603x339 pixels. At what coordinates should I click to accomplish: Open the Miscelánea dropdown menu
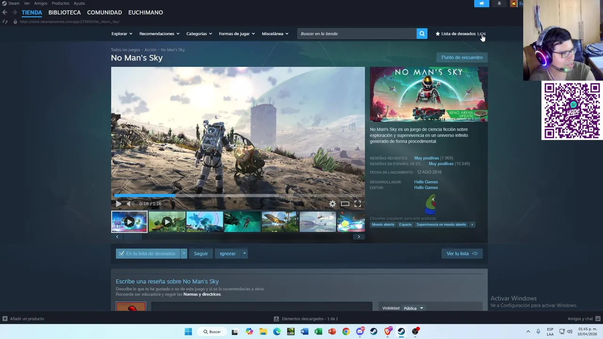[x=275, y=33]
